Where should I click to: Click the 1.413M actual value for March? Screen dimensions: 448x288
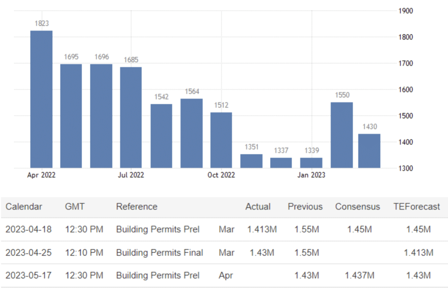[x=262, y=229]
